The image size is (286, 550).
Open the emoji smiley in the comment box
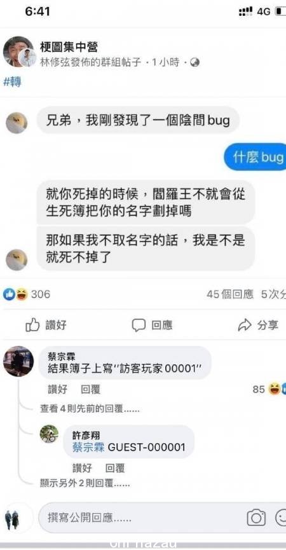(280, 518)
